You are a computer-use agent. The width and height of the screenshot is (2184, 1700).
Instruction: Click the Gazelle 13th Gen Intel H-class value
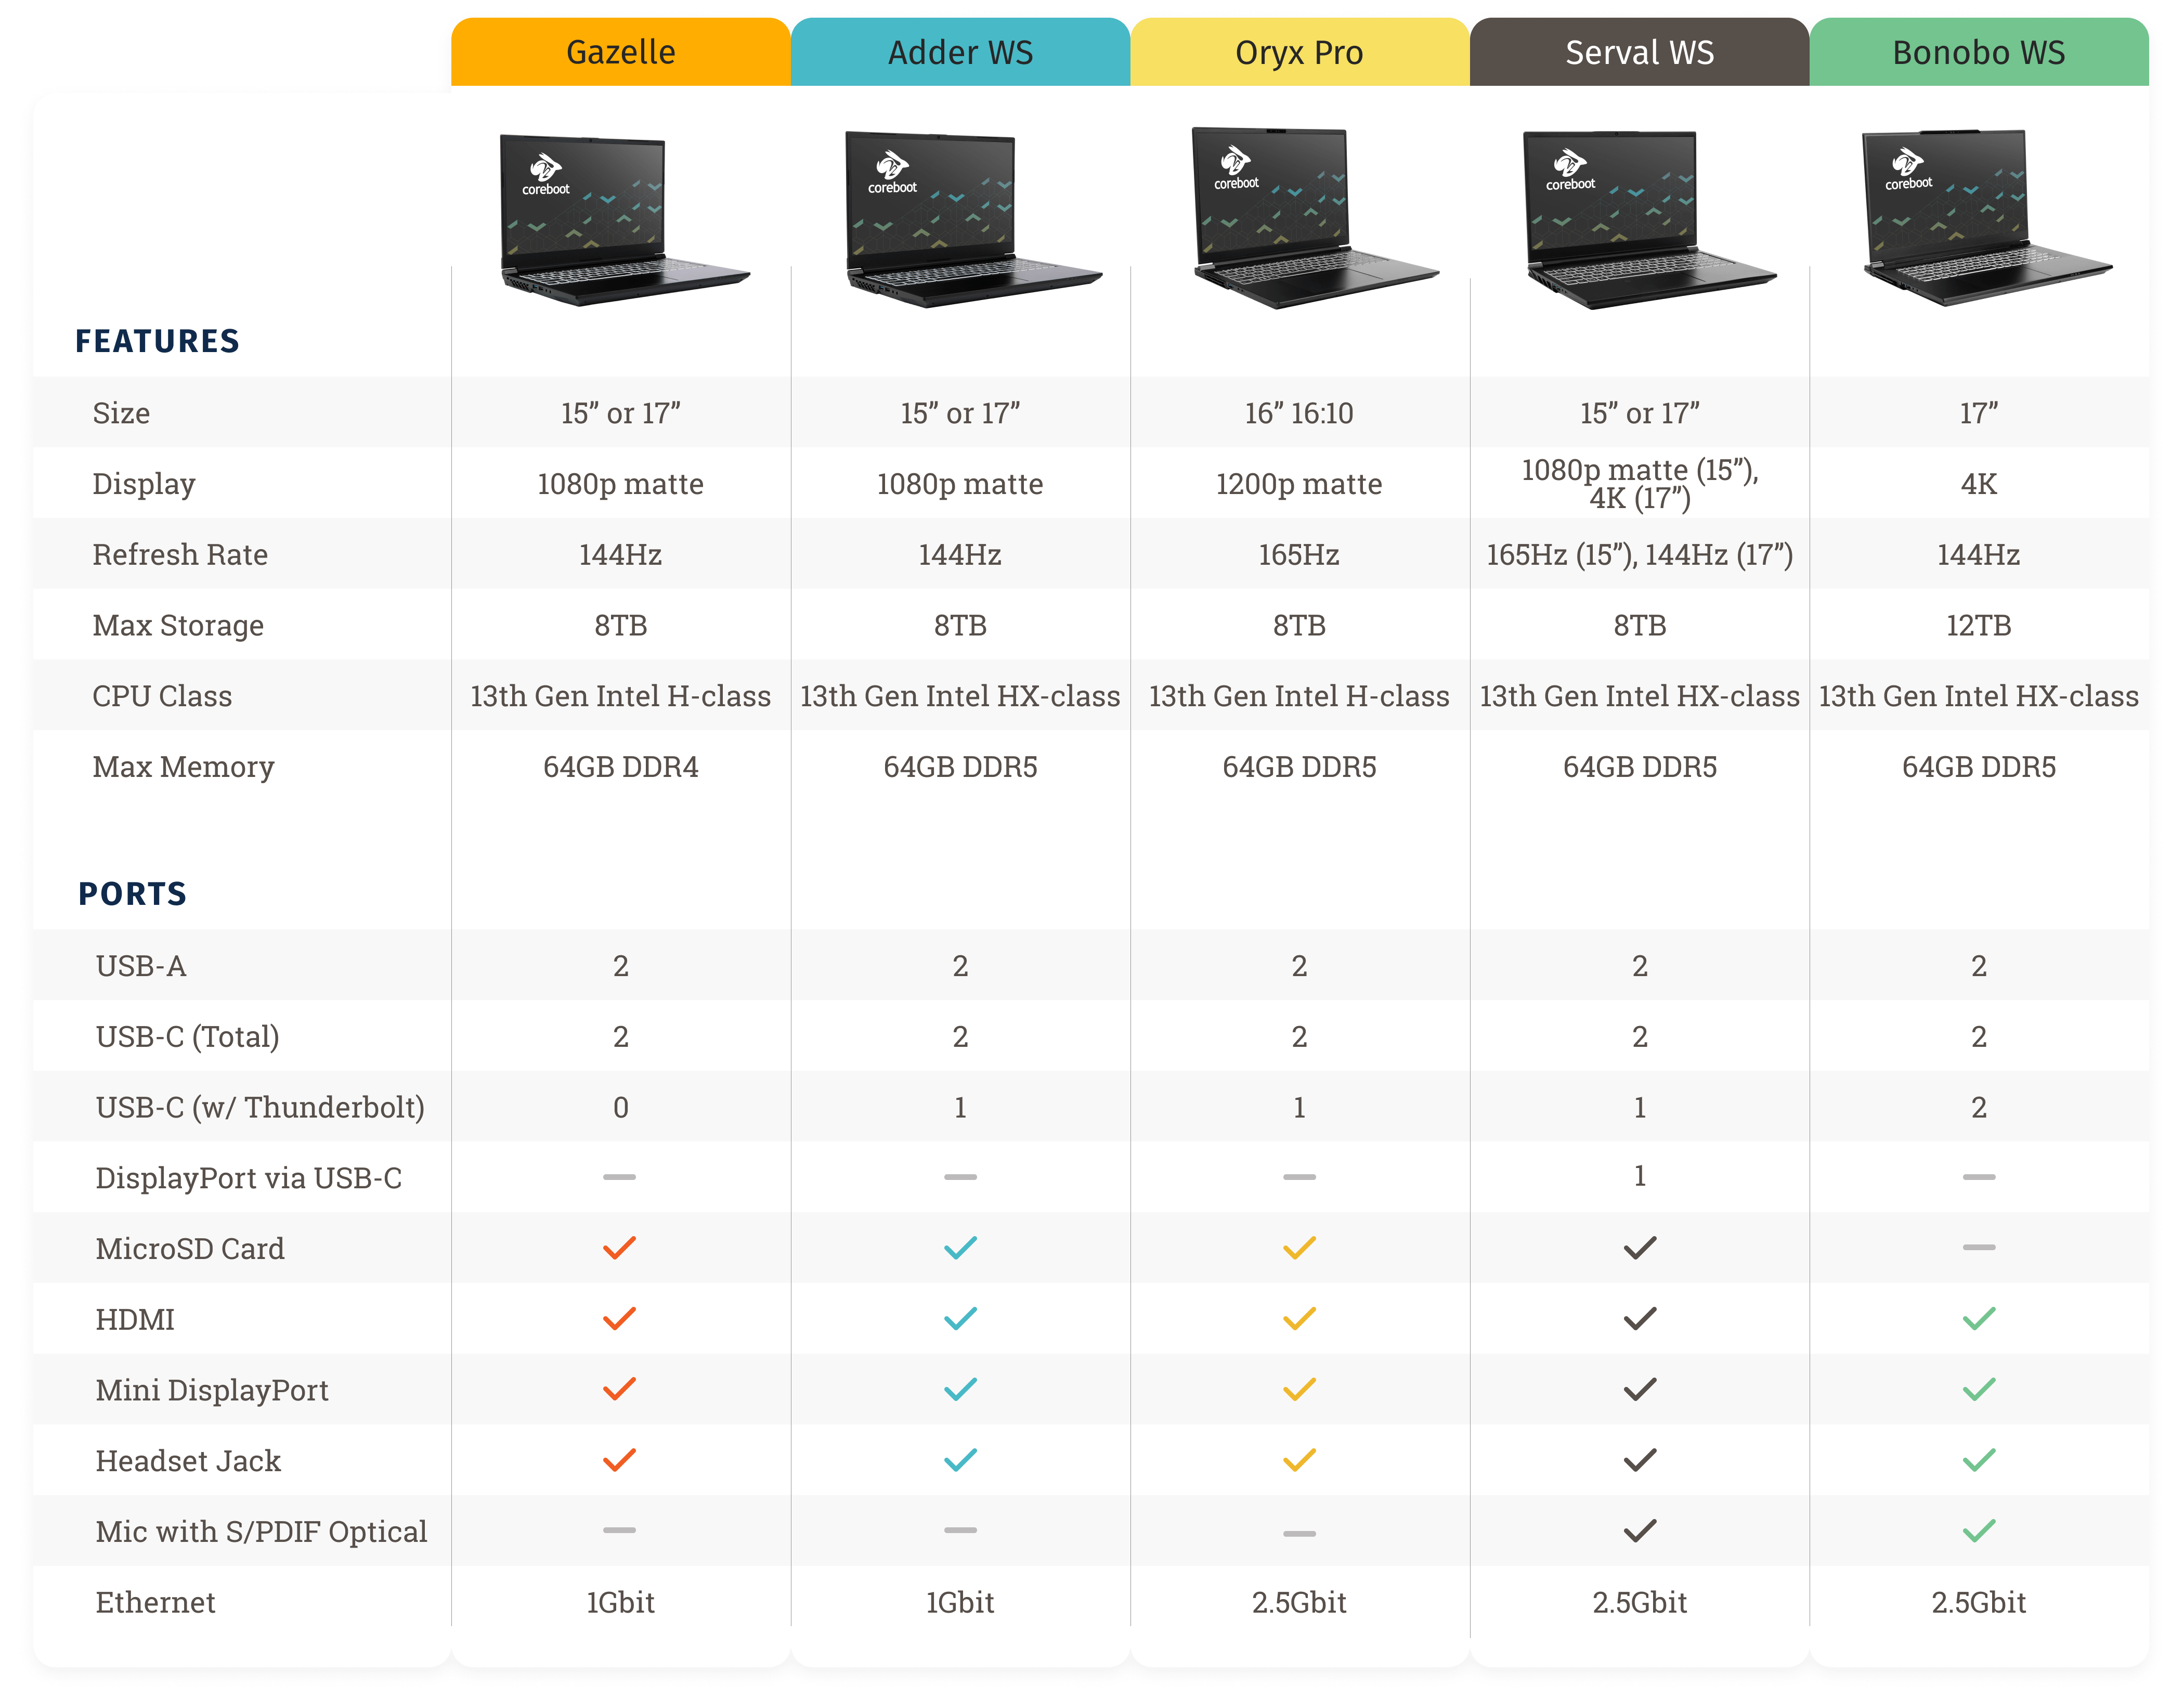(620, 696)
